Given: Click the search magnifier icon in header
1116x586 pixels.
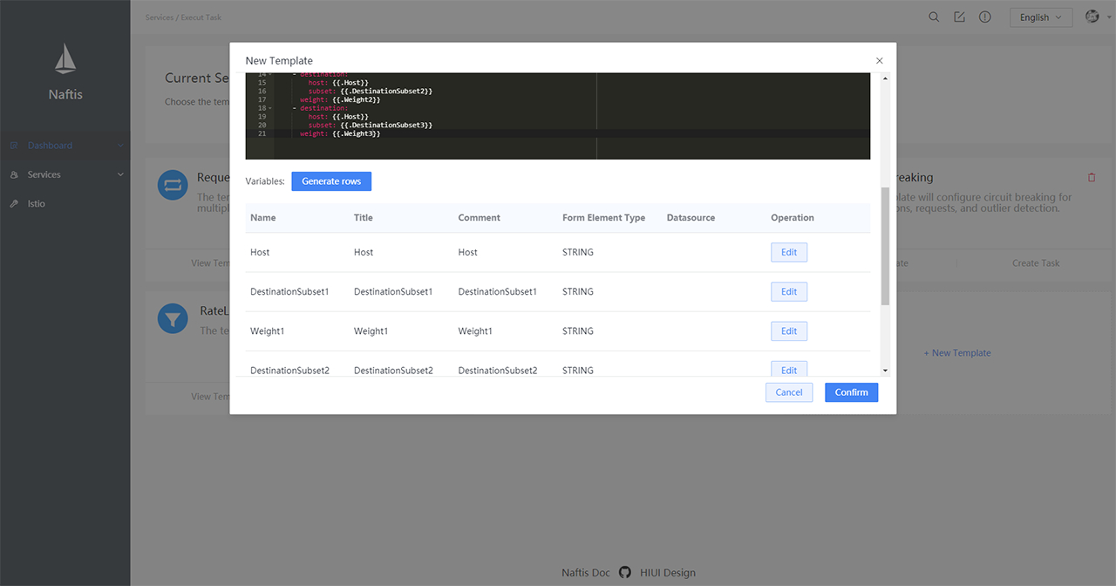Looking at the screenshot, I should pyautogui.click(x=934, y=17).
